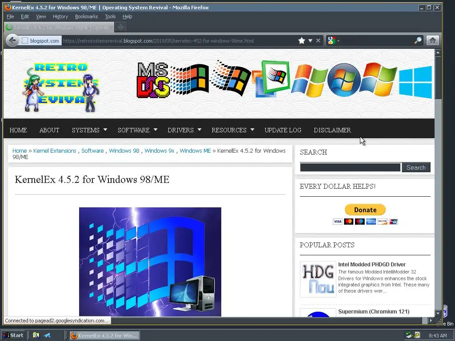The height and width of the screenshot is (341, 455).
Task: Open the Windows 9x breadcrumb link
Action: [160, 151]
